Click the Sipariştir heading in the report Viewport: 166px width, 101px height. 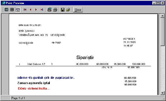(85, 57)
